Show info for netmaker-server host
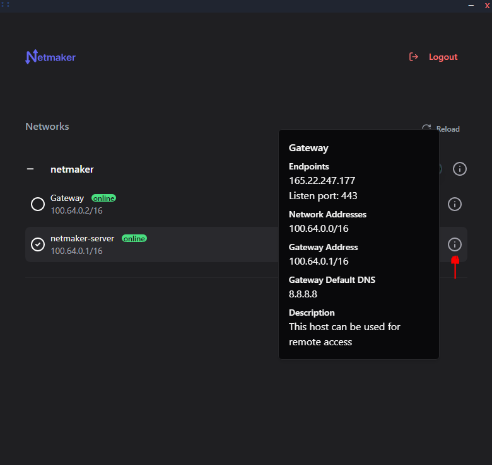 pyautogui.click(x=454, y=244)
